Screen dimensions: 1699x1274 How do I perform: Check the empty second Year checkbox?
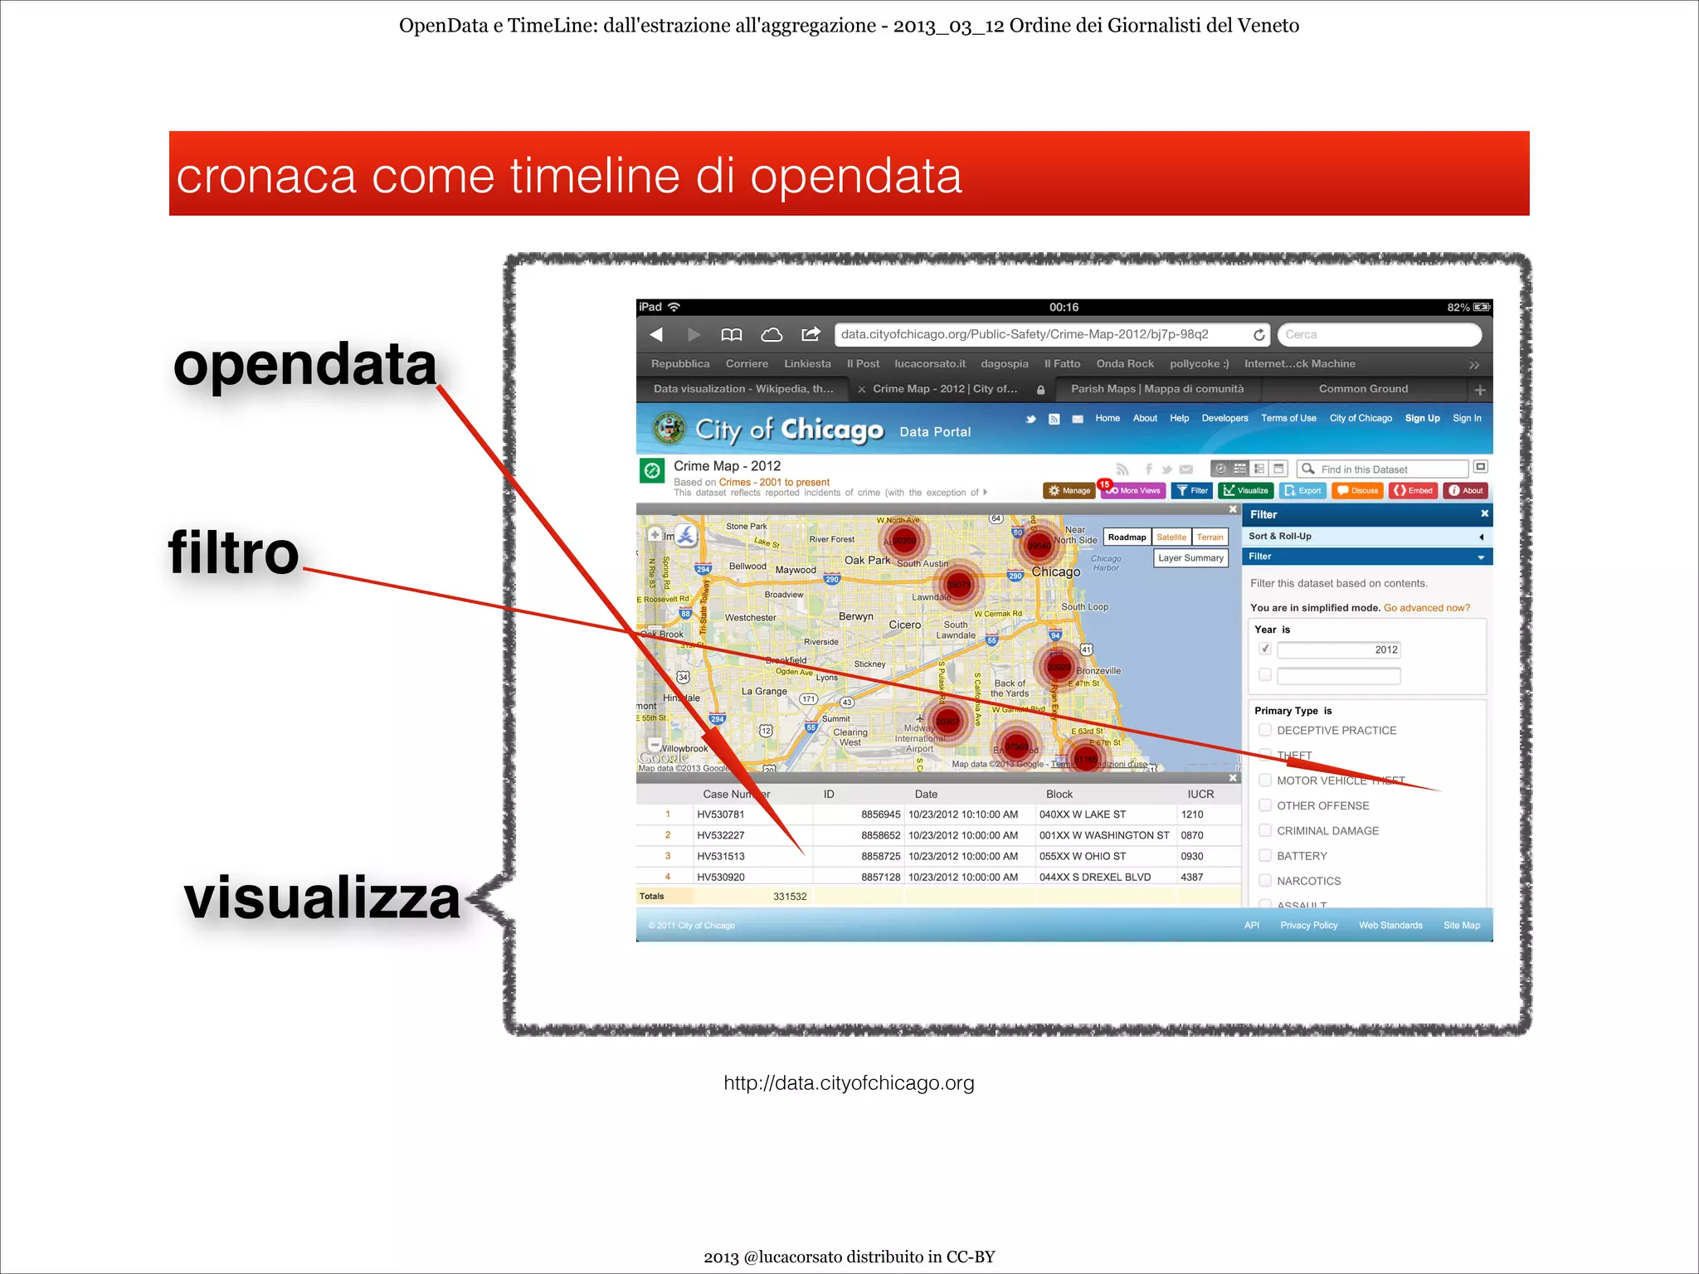pyautogui.click(x=1265, y=675)
